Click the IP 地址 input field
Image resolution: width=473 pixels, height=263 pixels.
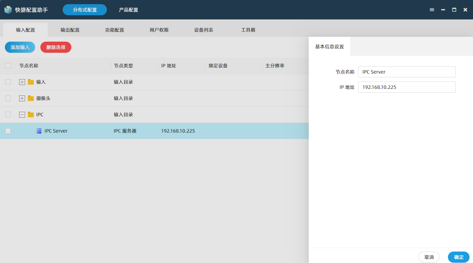407,87
